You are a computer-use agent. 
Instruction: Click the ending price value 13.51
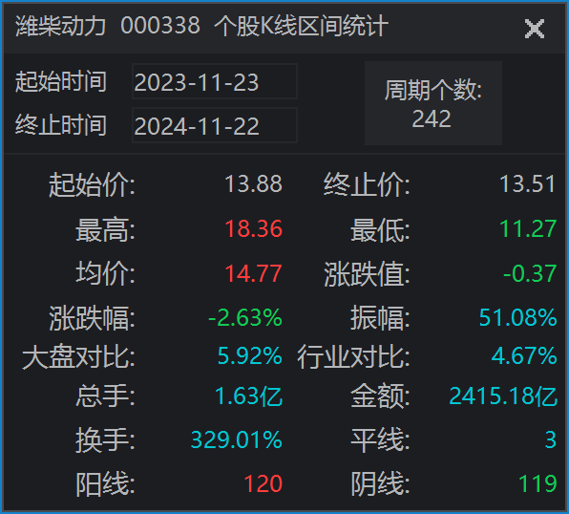528,183
